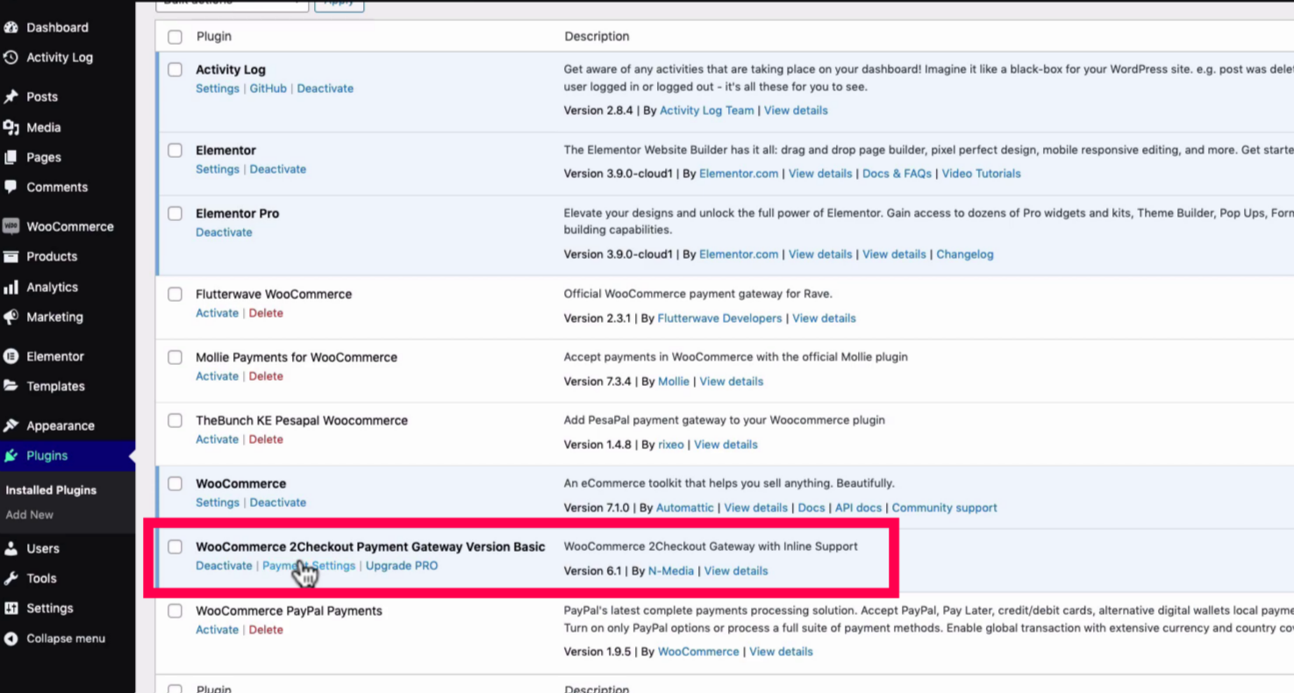
Task: Open the Templates folder icon
Action: [11, 387]
